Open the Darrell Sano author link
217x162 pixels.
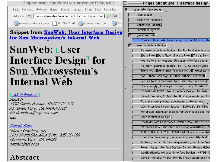coord(21,126)
